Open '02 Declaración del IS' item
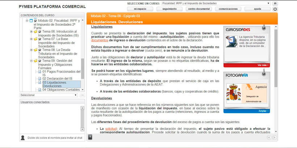The image size is (297, 148). [57, 79]
